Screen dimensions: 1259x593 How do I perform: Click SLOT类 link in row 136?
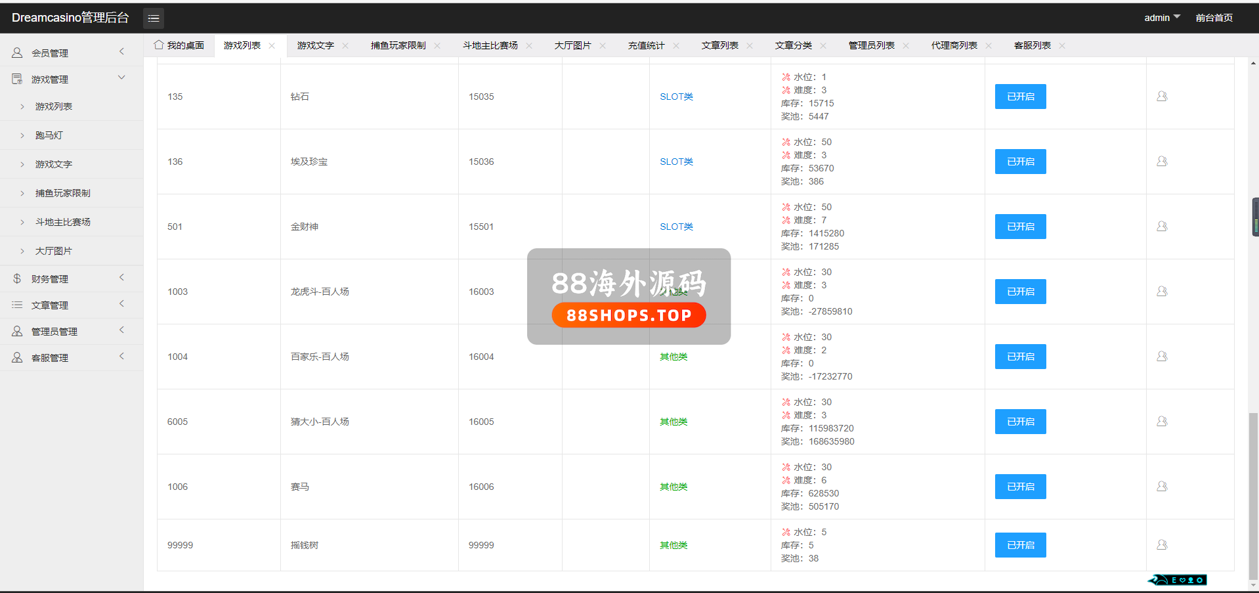tap(676, 162)
